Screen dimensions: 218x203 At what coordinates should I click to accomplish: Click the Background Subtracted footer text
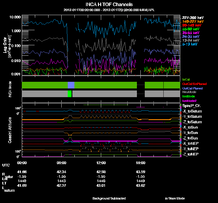(x=109, y=198)
